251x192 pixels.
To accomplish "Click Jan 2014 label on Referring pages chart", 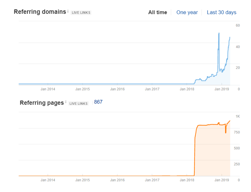I will [48, 180].
